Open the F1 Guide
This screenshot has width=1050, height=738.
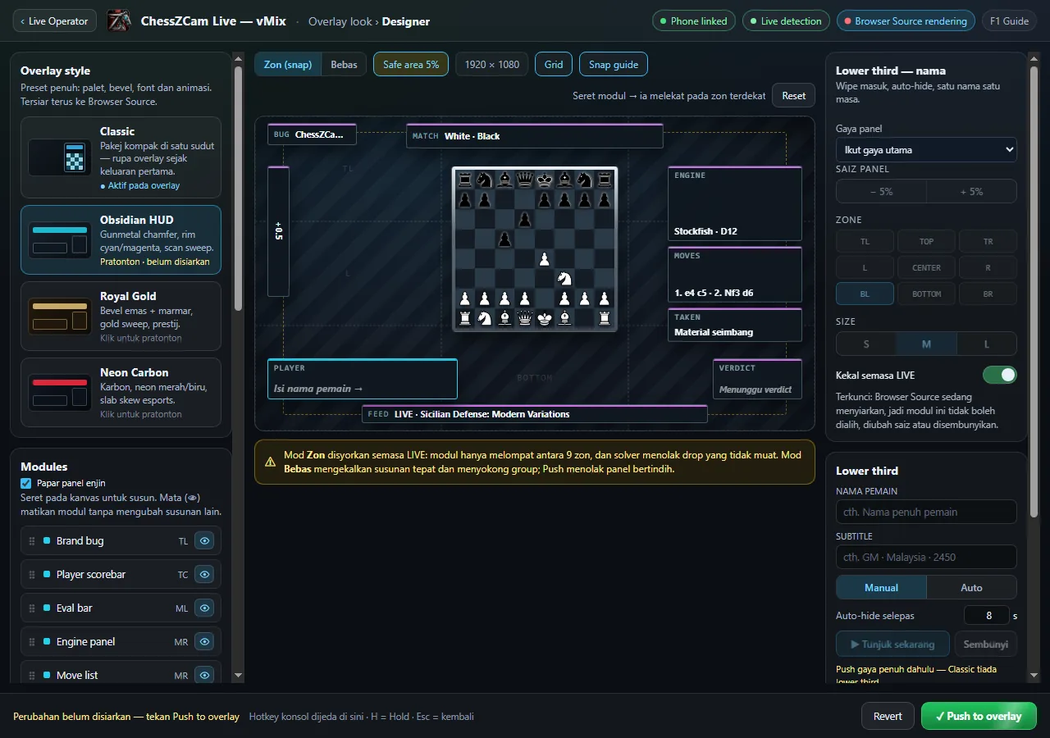(x=1009, y=21)
